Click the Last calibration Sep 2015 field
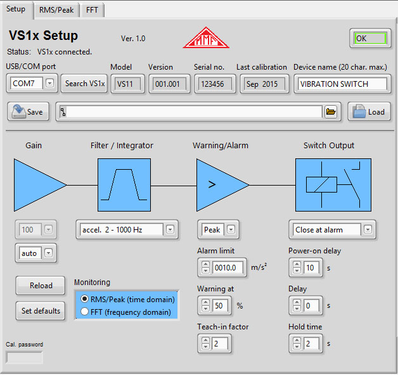 pos(264,84)
